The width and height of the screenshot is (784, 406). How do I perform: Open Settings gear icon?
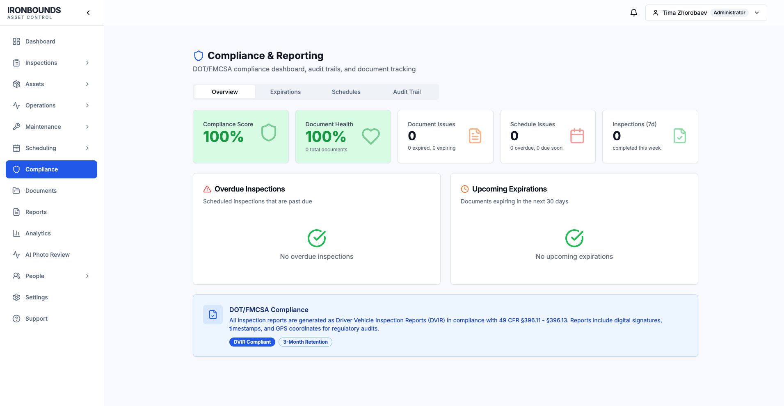point(16,297)
